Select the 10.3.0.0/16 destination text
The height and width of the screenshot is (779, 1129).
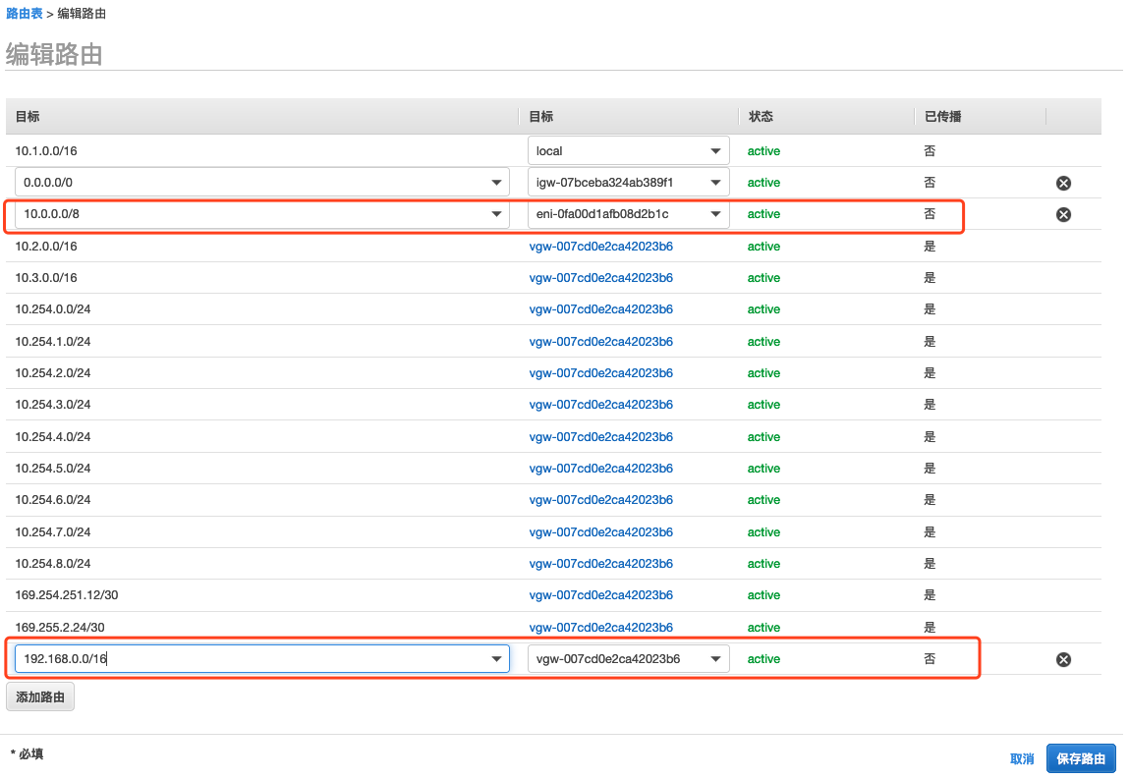[46, 278]
